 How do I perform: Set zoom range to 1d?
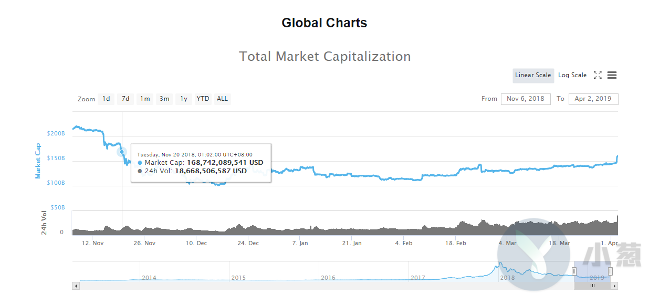point(106,99)
